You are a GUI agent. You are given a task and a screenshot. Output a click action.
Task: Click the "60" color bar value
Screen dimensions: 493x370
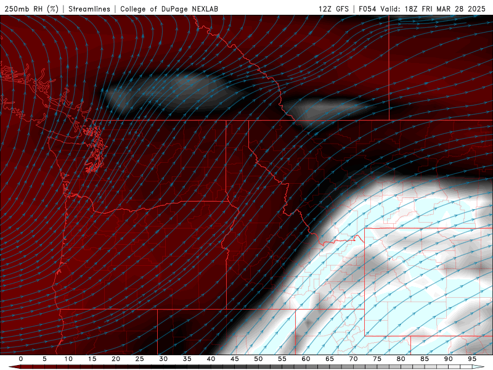(x=306, y=359)
